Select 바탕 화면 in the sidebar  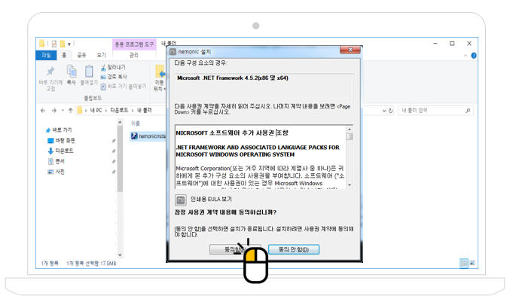[61, 141]
